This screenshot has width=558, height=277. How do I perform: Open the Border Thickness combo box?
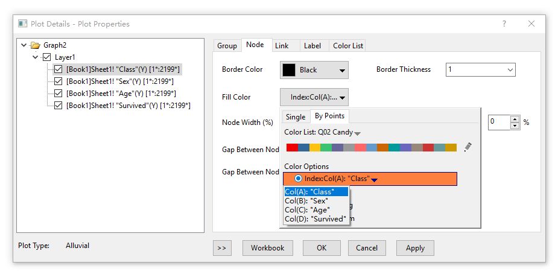pyautogui.click(x=480, y=69)
